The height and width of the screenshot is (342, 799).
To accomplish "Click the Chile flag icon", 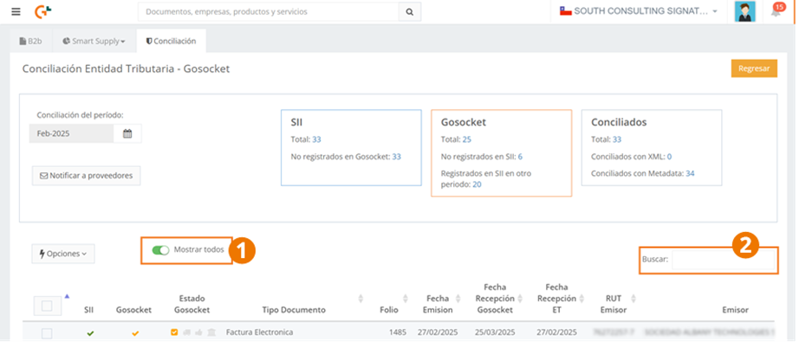I will [566, 11].
